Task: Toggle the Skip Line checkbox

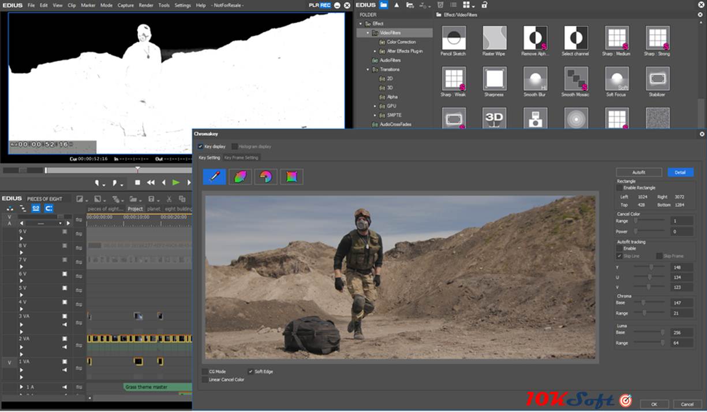Action: point(619,256)
